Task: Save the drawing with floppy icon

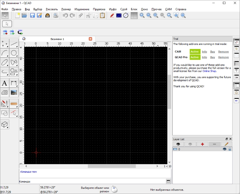Action: pyautogui.click(x=32, y=15)
